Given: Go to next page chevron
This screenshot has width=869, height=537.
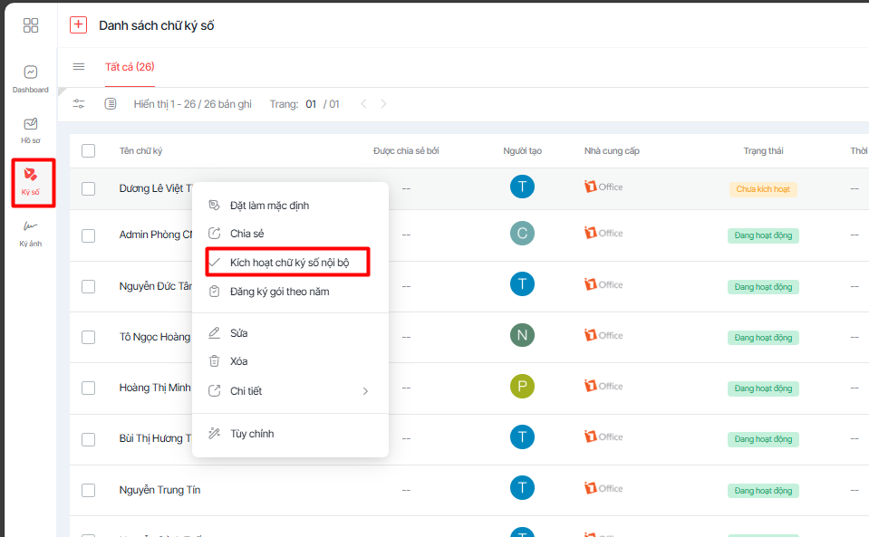Looking at the screenshot, I should click(x=383, y=104).
